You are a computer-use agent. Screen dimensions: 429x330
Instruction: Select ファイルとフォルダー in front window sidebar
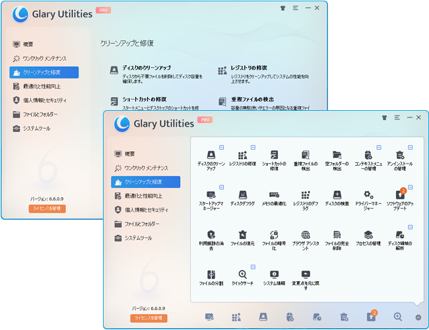[146, 224]
